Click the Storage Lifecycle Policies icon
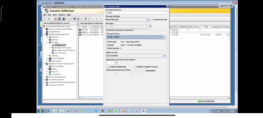 (x=53, y=50)
